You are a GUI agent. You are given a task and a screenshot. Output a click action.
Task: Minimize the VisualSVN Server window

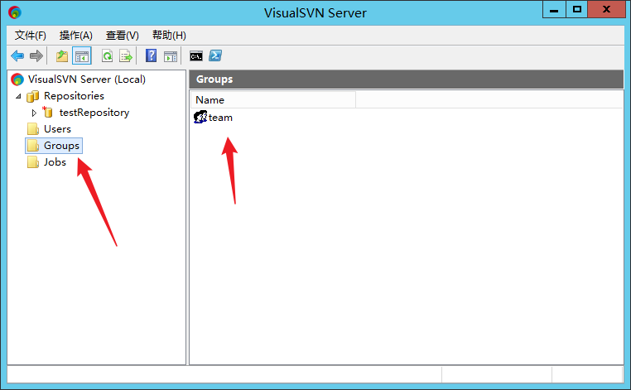click(x=554, y=10)
